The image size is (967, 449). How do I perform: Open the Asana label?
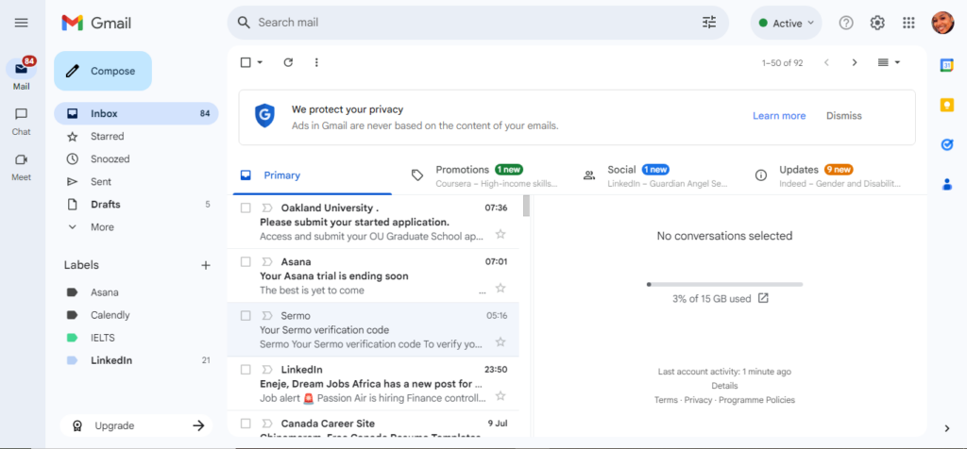pos(136,292)
